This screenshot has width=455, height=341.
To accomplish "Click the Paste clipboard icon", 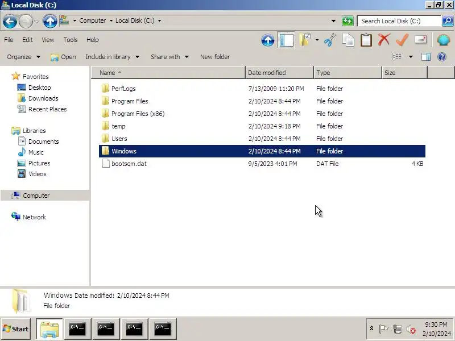I will tap(366, 40).
